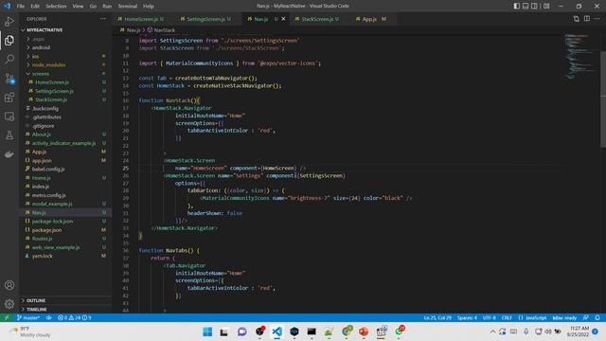This screenshot has width=606, height=341.
Task: Open the Selection menu
Action: coord(56,7)
